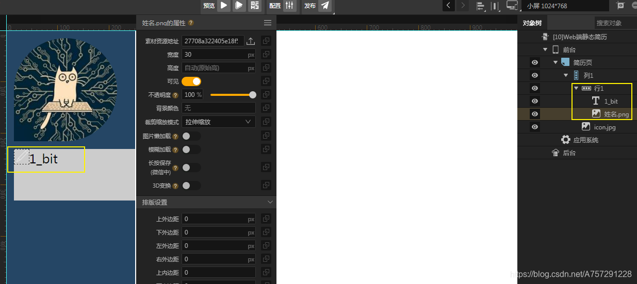This screenshot has height=284, width=637.
Task: Open the properties panel hamburger menu
Action: (267, 23)
